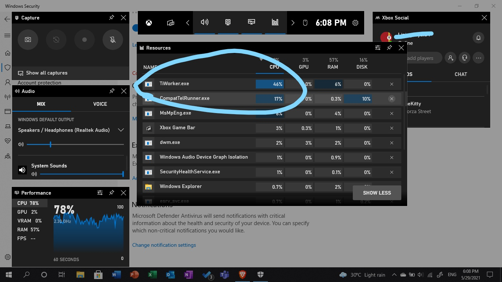The image size is (502, 282).
Task: Open Resources widget options icon
Action: 378,48
